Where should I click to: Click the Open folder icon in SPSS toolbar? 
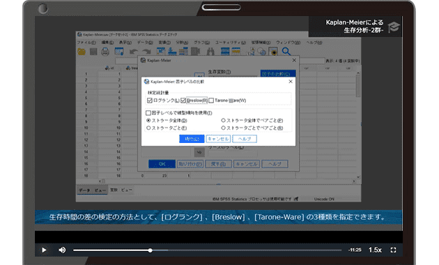(82, 52)
